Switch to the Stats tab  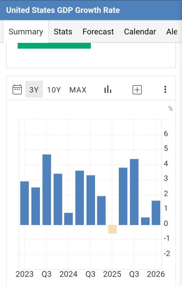pos(63,31)
